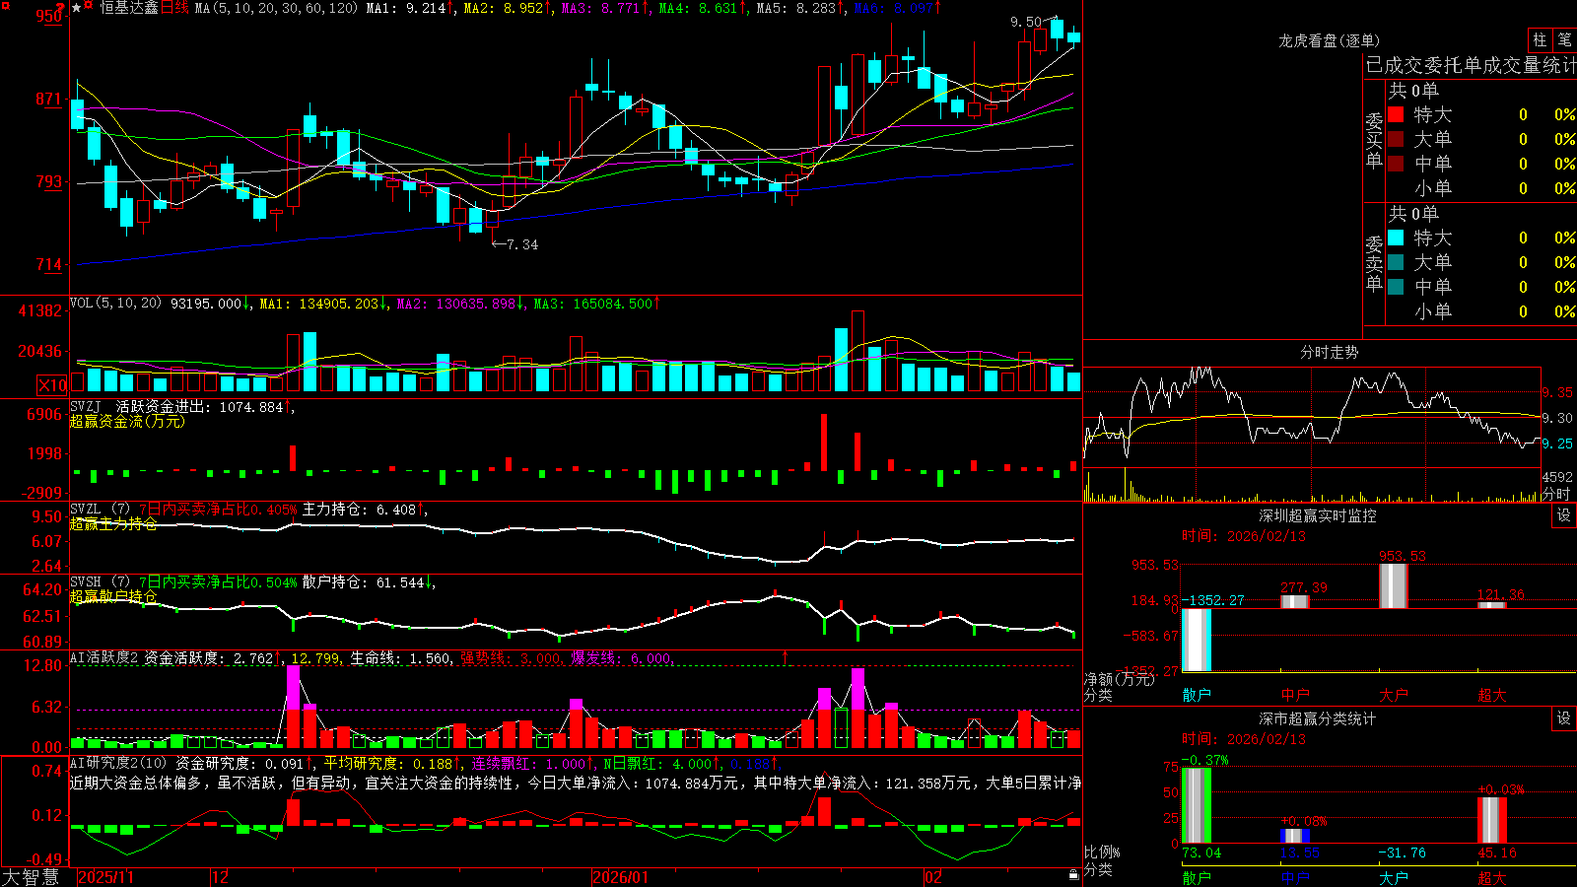Screen dimensions: 1577x887
Task: Click the 龙虎看盘(逐单) panel title
Action: (1329, 40)
